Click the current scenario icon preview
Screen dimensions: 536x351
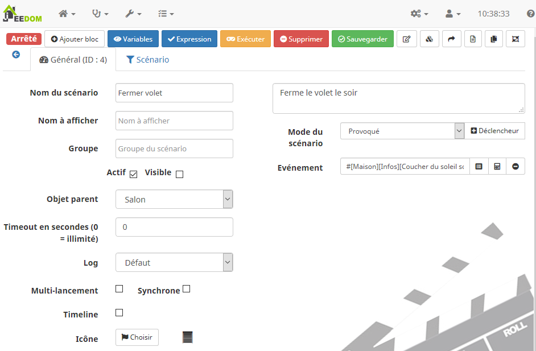[x=188, y=337]
